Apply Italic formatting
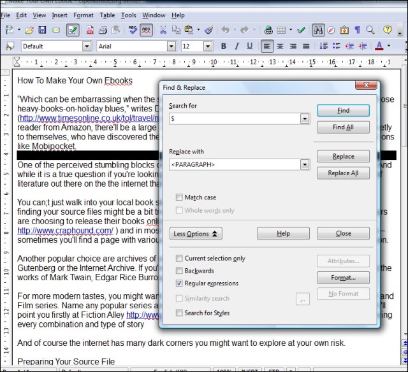The width and height of the screenshot is (408, 372). (x=237, y=46)
